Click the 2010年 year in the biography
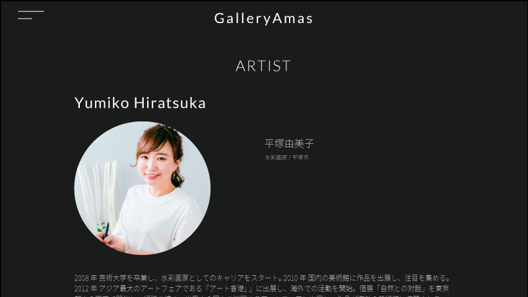The image size is (528, 297). 294,278
